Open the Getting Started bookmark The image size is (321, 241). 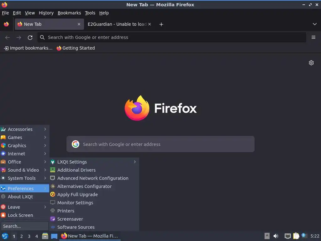[x=76, y=48]
